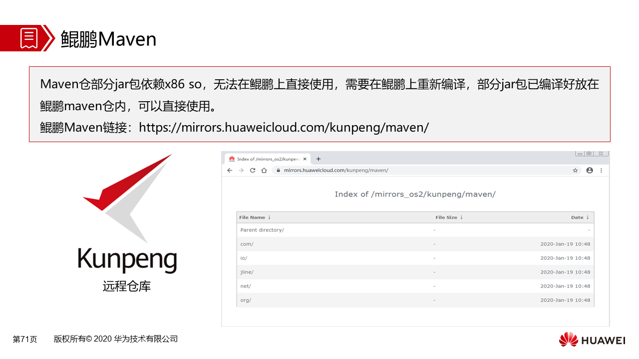Open the browser three-dot menu

coord(601,171)
